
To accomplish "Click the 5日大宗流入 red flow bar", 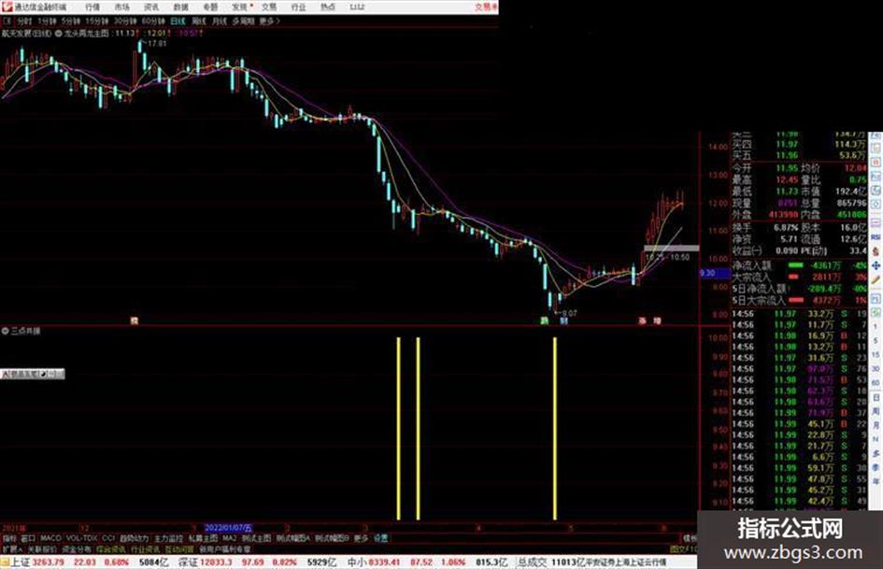I will pyautogui.click(x=796, y=301).
